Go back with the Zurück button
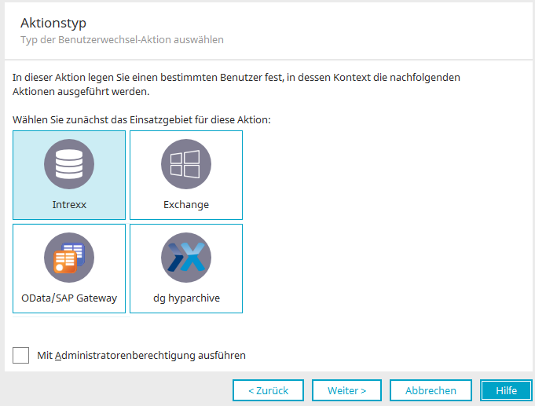This screenshot has height=406, width=535. 268,390
